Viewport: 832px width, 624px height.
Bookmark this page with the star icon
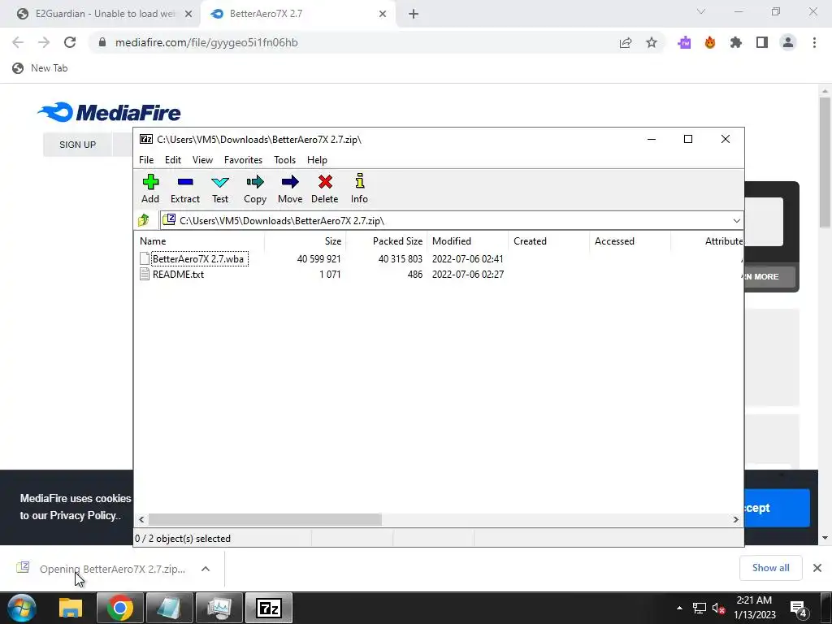(x=652, y=42)
